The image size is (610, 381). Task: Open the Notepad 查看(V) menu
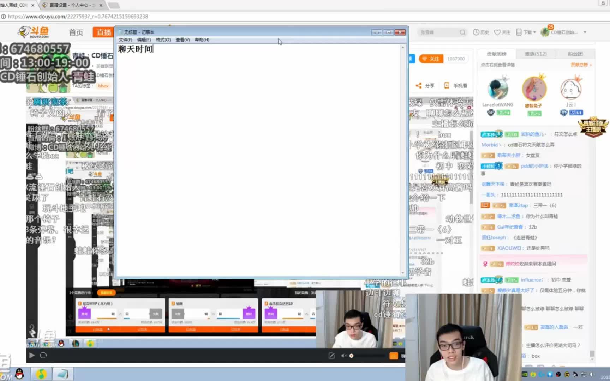183,40
